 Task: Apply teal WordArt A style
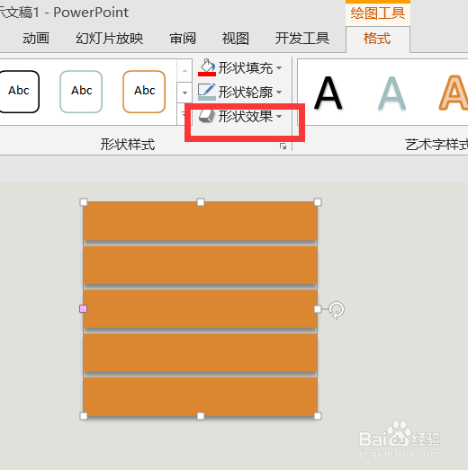pos(391,93)
